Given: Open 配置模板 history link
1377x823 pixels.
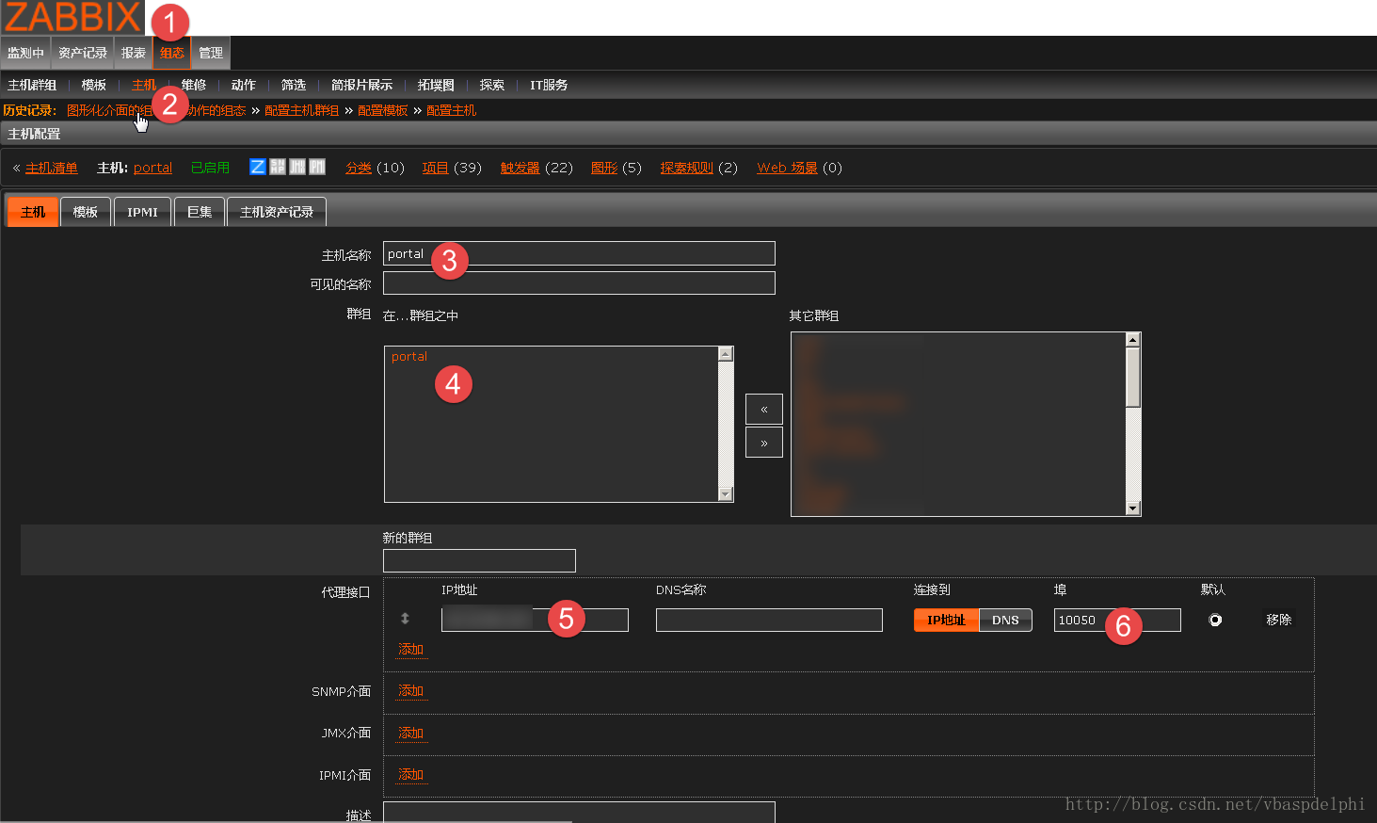Looking at the screenshot, I should (383, 110).
